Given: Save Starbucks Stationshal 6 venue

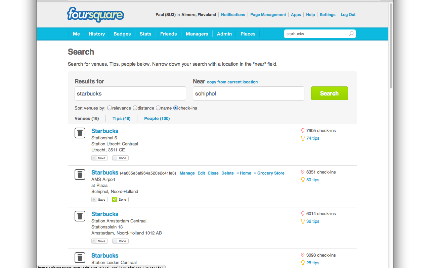Looking at the screenshot, I should 99,158.
